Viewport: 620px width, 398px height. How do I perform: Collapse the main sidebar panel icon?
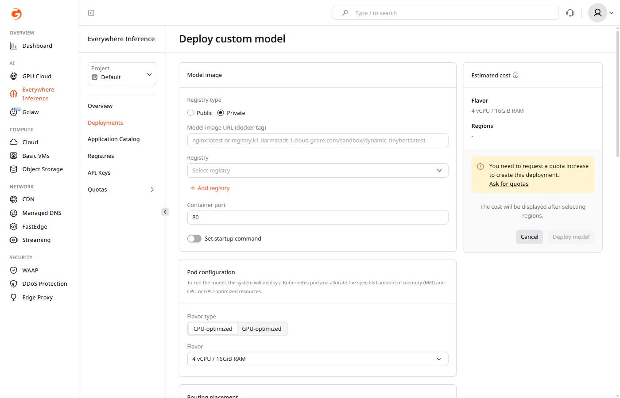tap(91, 13)
